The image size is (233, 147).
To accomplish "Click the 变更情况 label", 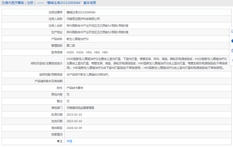I will point(57,134).
